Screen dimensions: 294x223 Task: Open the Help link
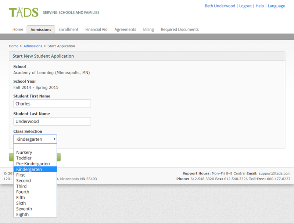[x=259, y=6]
